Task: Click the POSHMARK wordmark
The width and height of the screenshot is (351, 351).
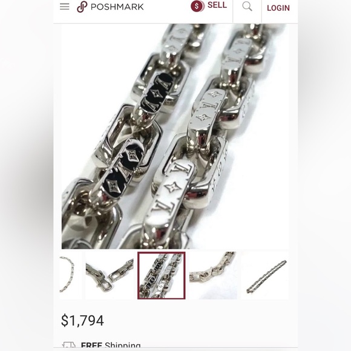Action: (117, 7)
